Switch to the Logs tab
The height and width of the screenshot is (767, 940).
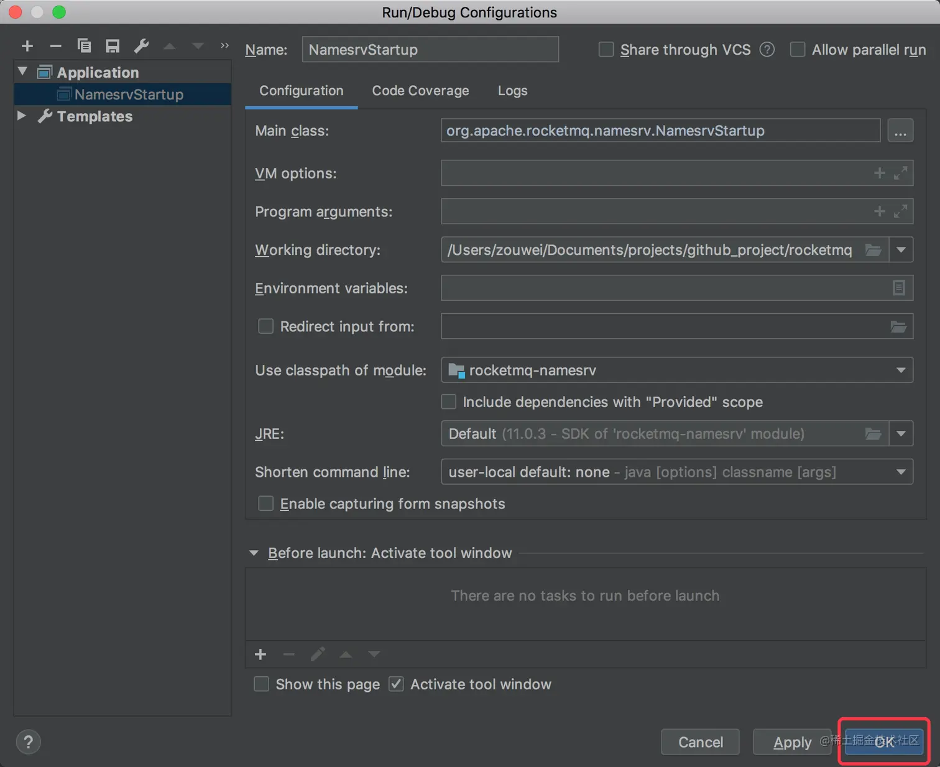[x=512, y=91]
